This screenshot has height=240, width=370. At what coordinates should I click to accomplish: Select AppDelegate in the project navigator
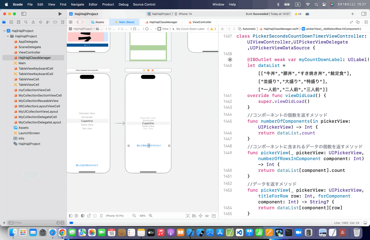point(28,42)
